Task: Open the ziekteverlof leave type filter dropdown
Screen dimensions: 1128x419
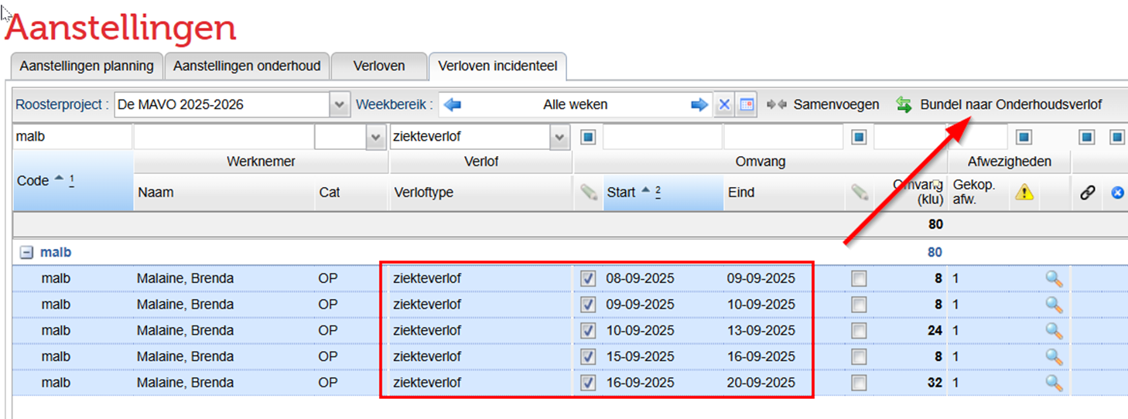Action: 560,137
